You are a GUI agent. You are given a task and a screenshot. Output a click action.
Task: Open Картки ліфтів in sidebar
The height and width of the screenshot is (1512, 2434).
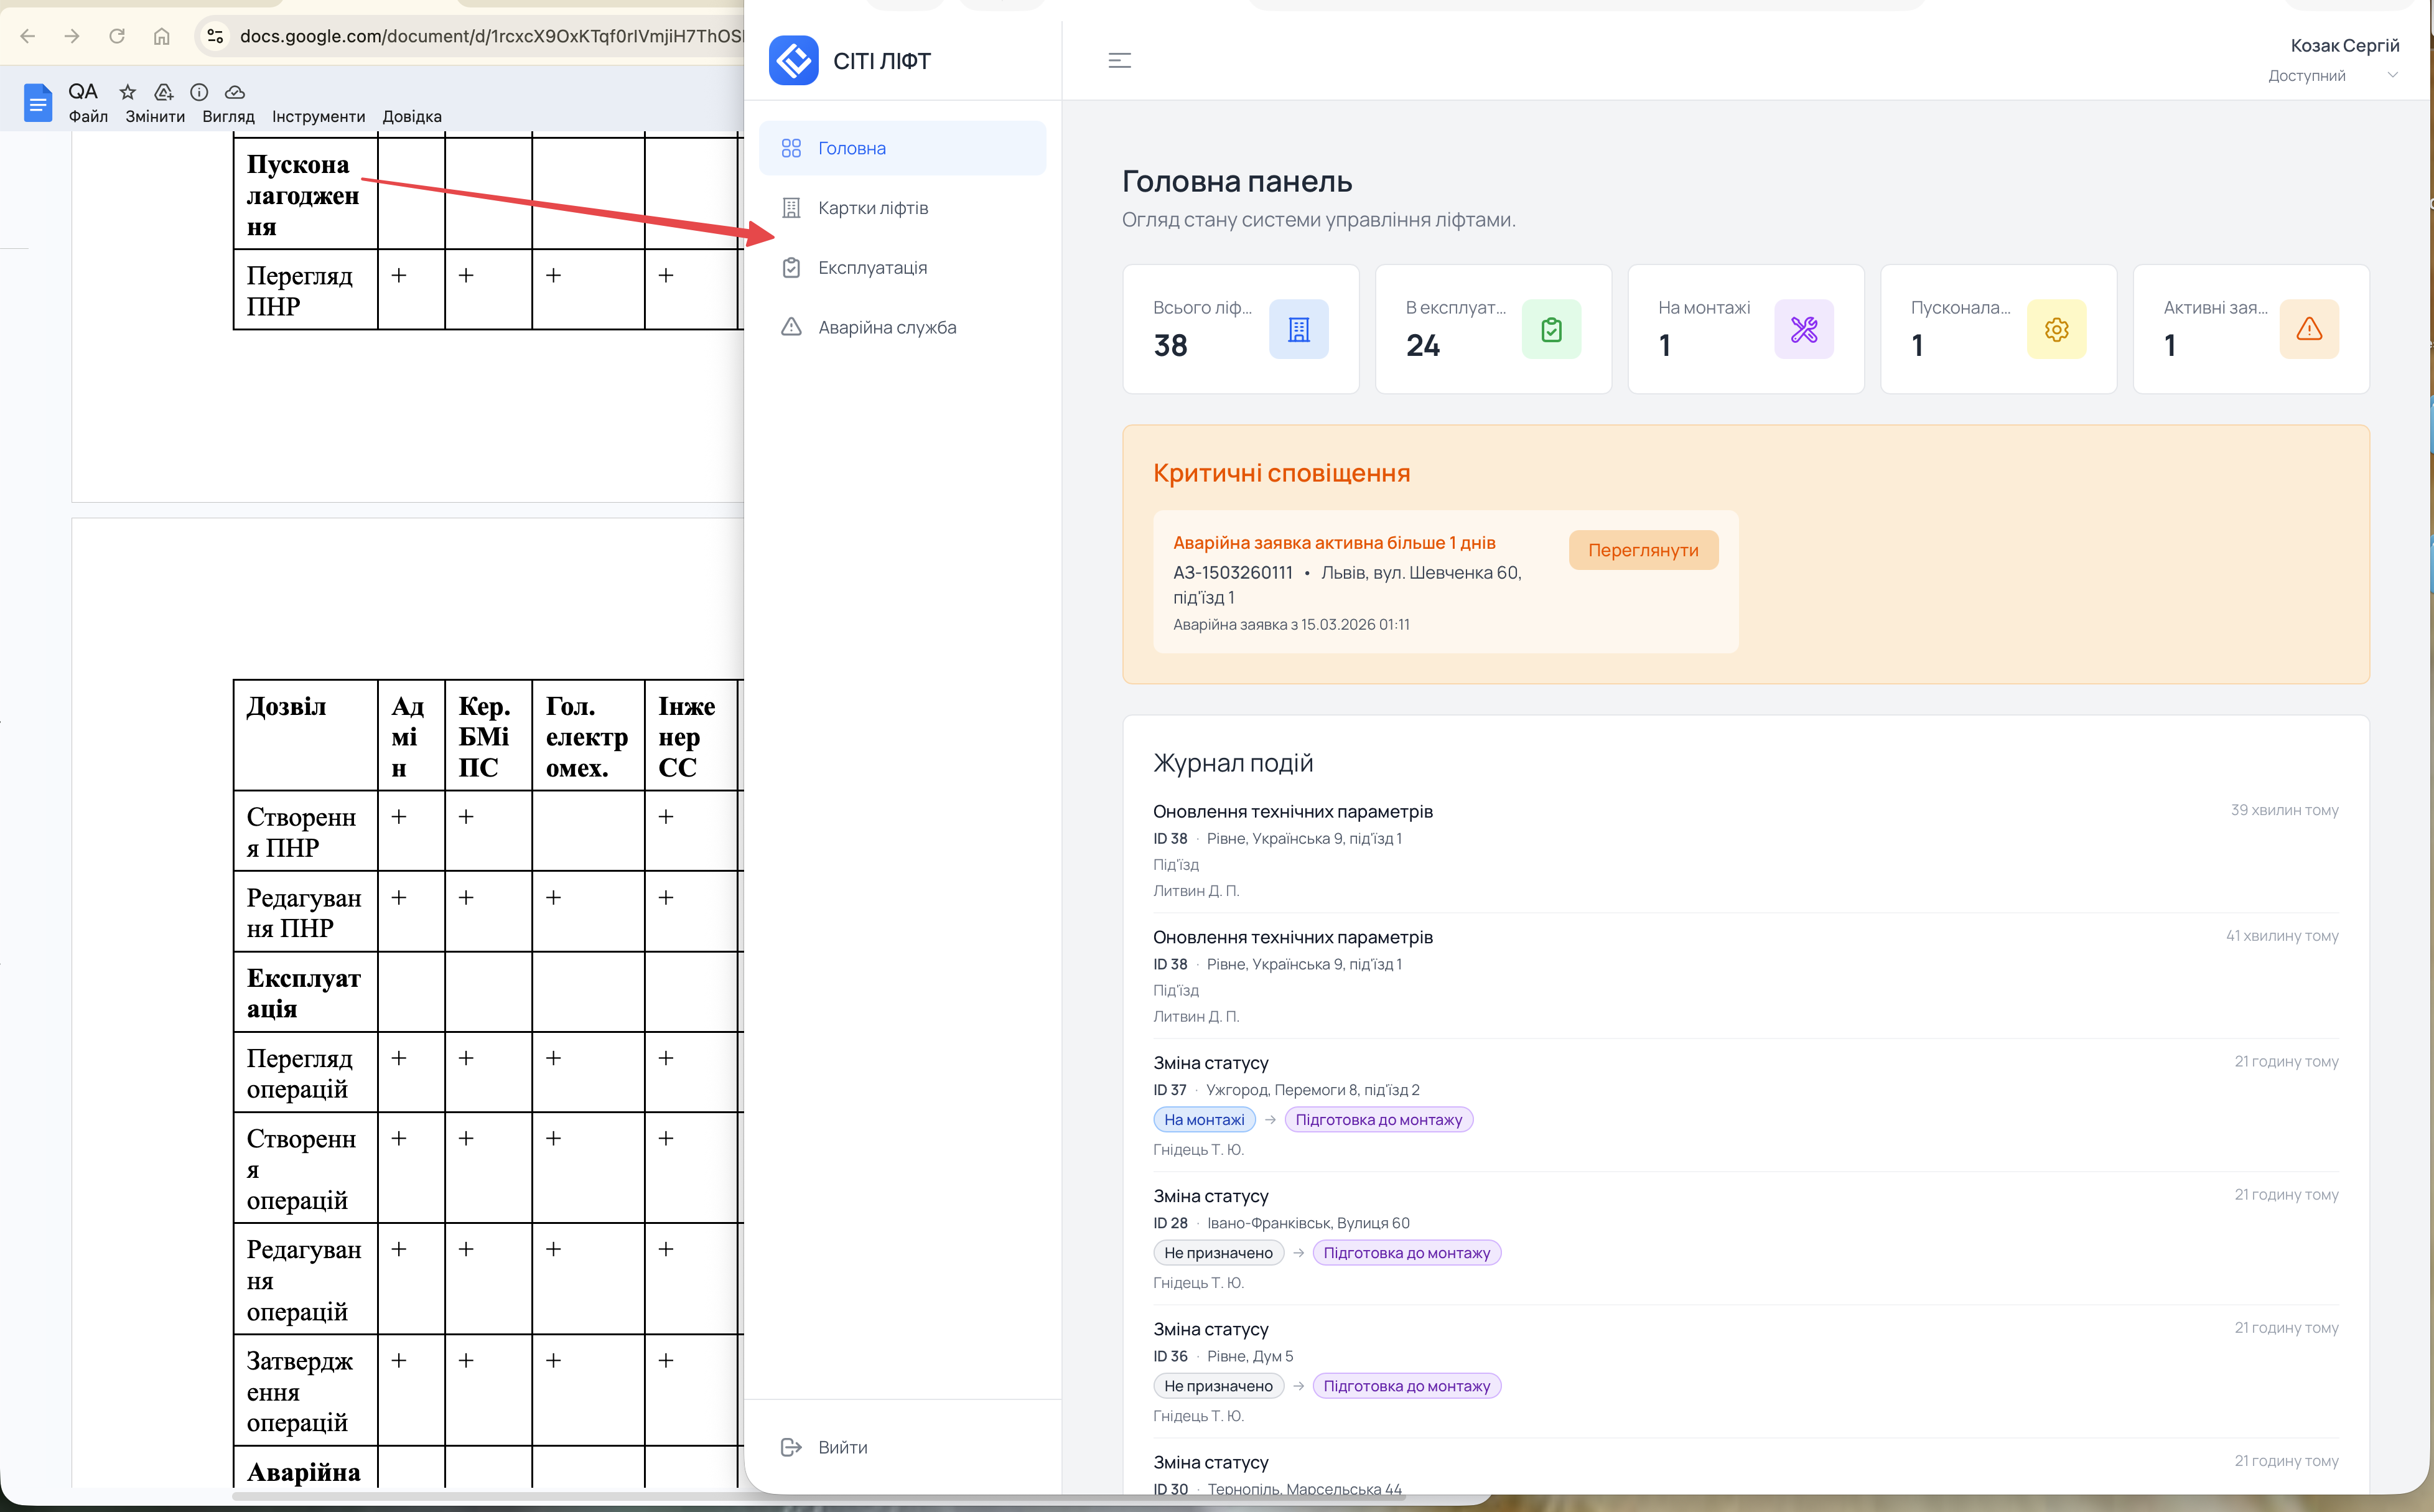click(x=872, y=208)
